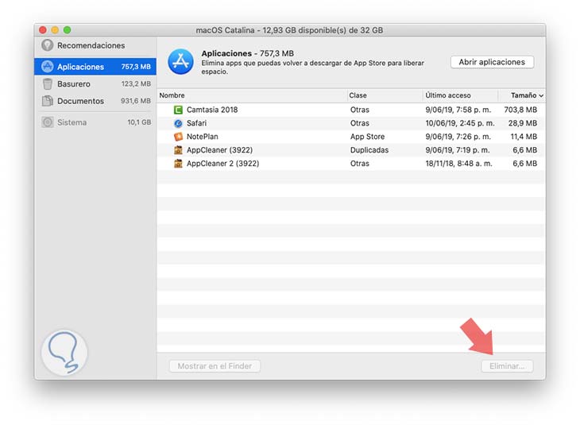The height and width of the screenshot is (425, 580).
Task: Click the Aplicaciones sidebar icon
Action: 48,67
